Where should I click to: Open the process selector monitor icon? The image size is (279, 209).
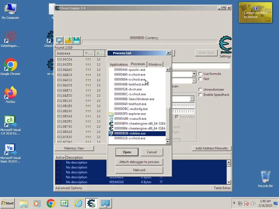click(59, 41)
